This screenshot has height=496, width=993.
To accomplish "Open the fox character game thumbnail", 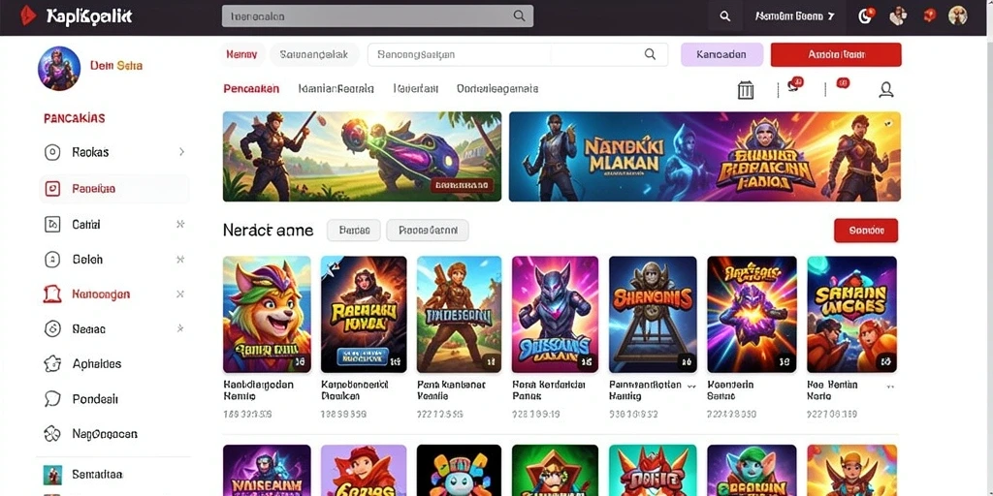I will pos(267,315).
